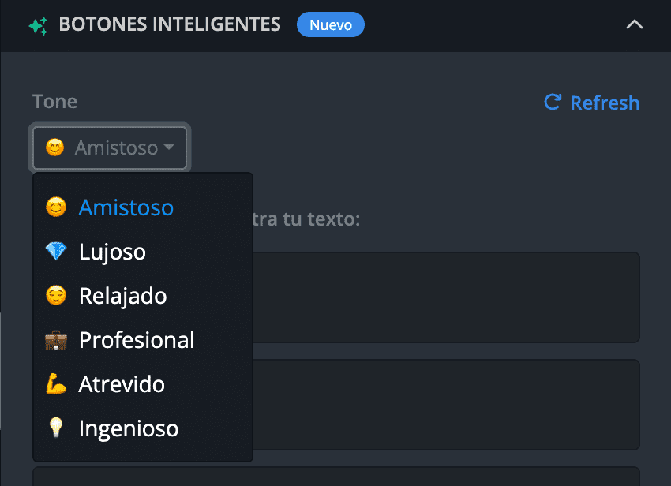Click the light bulb emoji next to Ingenioso
Image resolution: width=671 pixels, height=486 pixels.
56,428
